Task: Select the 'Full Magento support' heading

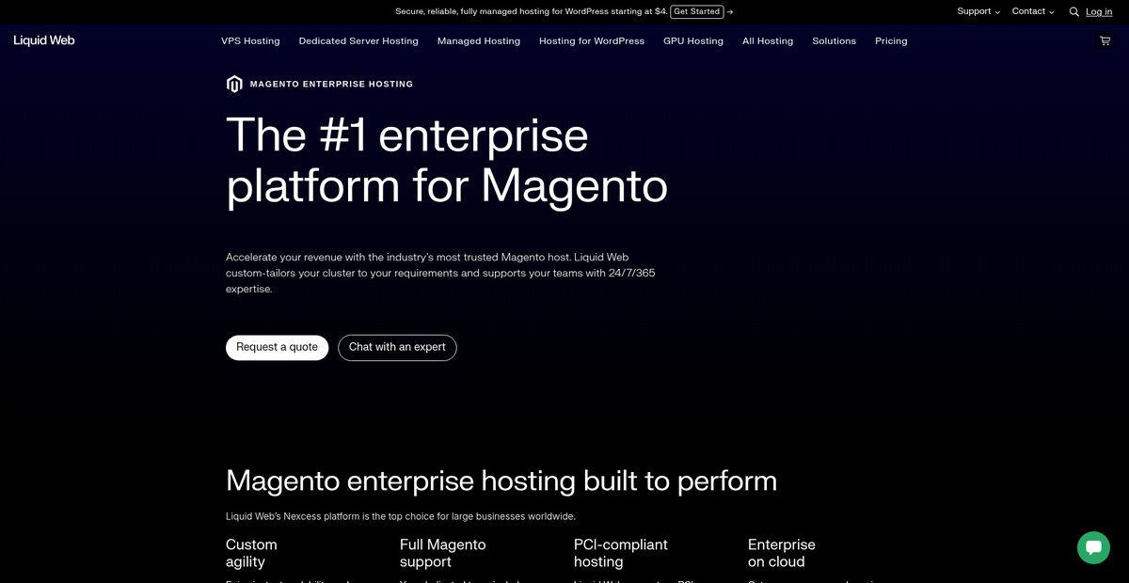Action: pyautogui.click(x=443, y=553)
